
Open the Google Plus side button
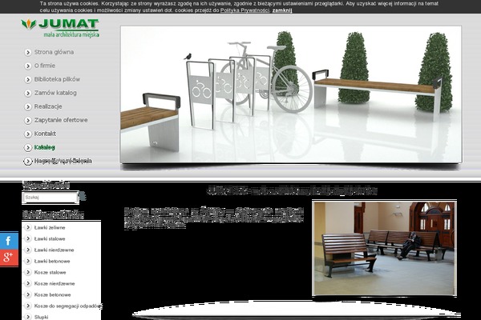[9, 258]
